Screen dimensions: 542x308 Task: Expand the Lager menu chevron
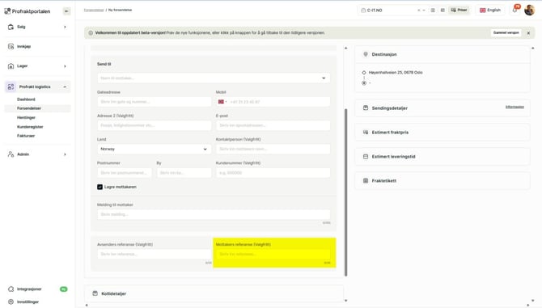[x=65, y=66]
